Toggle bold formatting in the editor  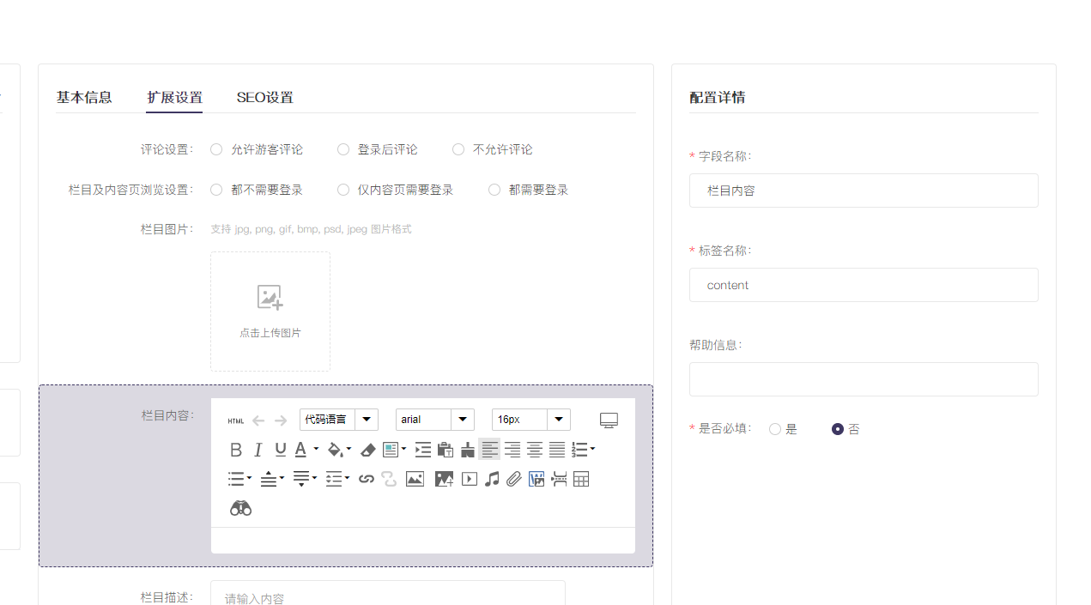pyautogui.click(x=236, y=450)
